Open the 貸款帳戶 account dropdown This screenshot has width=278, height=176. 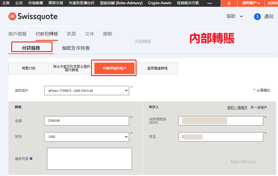pos(87,90)
